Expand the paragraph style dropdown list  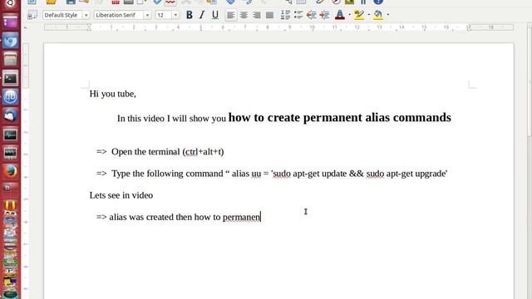coord(86,15)
